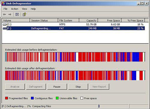Screen dimensions: 150x109
Task: Sort by the % Free Space column header
Action: point(133,20)
